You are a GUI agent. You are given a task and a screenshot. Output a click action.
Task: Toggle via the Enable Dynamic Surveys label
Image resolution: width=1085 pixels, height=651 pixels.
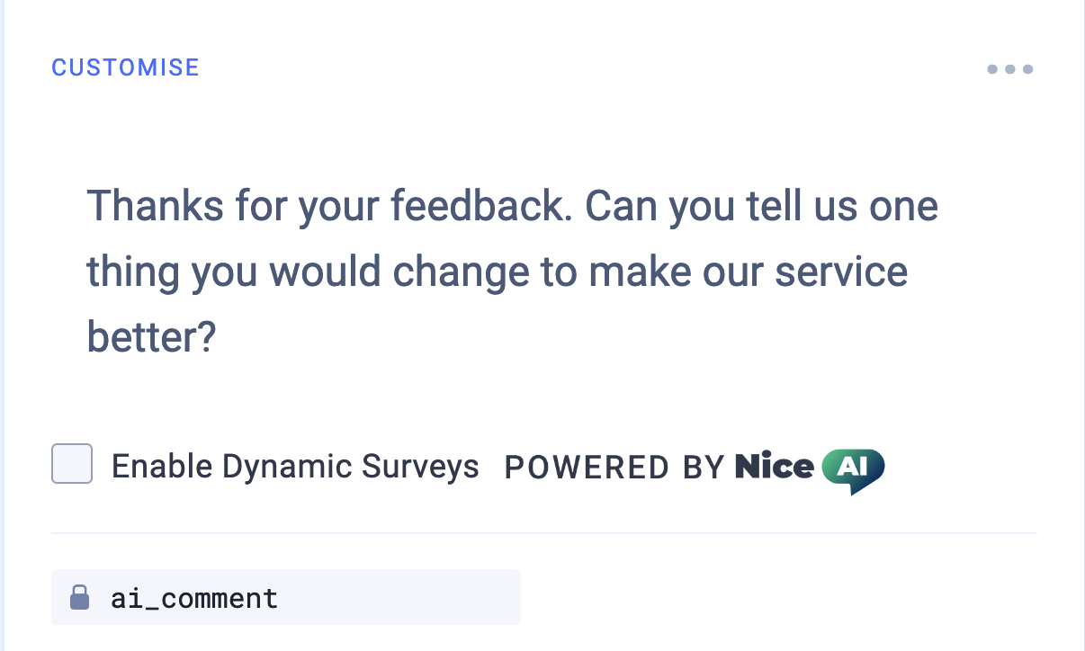295,467
